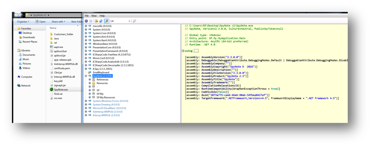
Task: Select PresentationCore (4.0.0.0) tree item
Action: (x=106, y=47)
